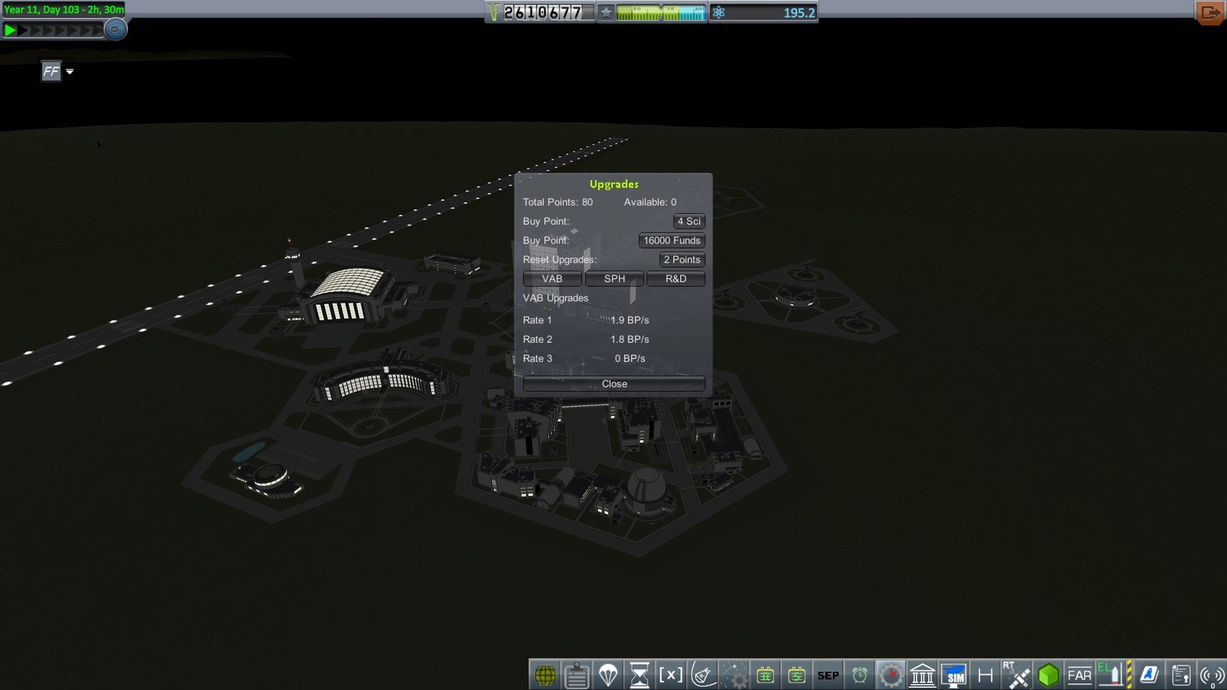Click the signal broadcast waves toolbar icon
This screenshot has height=690, width=1227.
pyautogui.click(x=1212, y=675)
